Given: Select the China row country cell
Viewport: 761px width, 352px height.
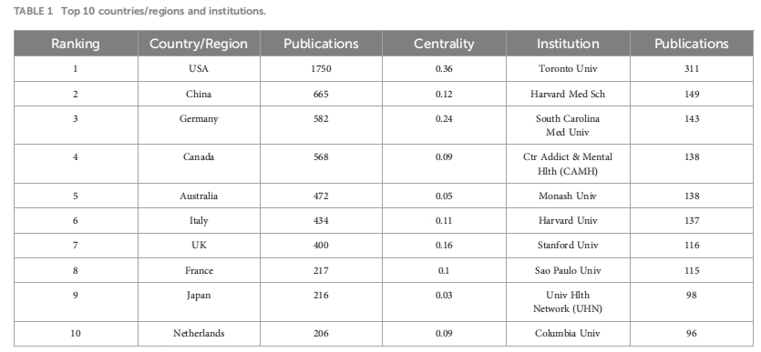Looking at the screenshot, I should click(x=199, y=94).
